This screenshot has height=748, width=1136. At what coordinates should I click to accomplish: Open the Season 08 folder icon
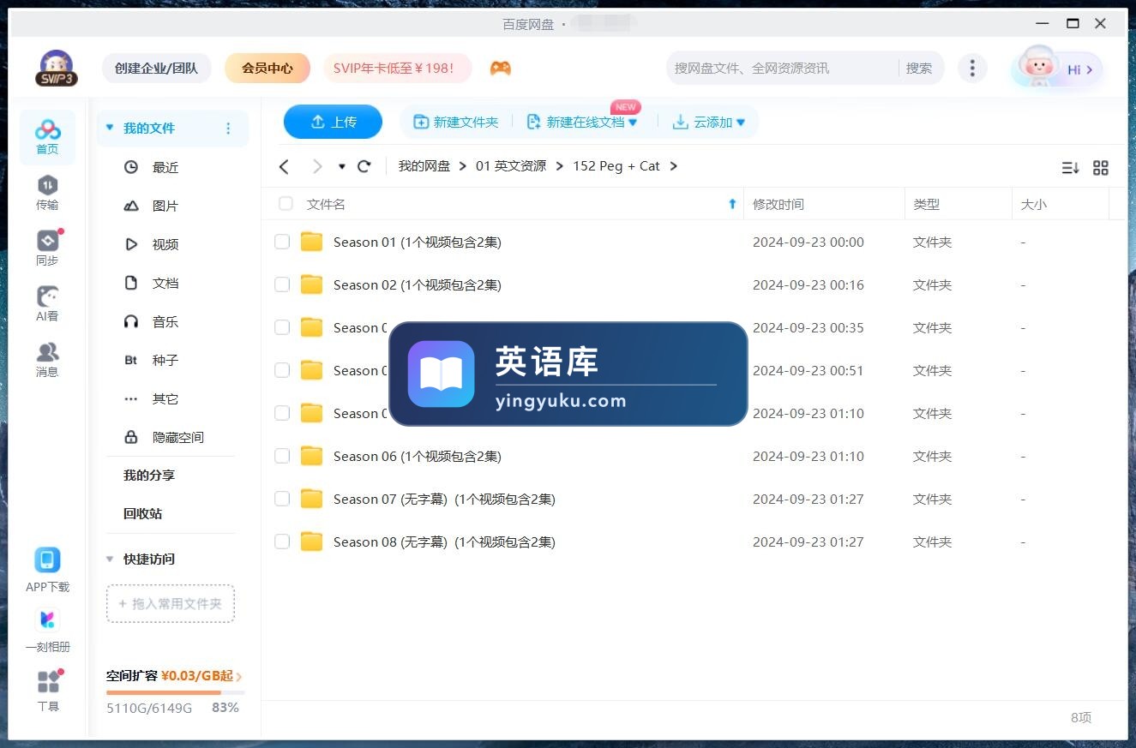312,542
